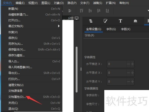
Task: Open the 路径(P) menu
Action: (x=72, y=3)
